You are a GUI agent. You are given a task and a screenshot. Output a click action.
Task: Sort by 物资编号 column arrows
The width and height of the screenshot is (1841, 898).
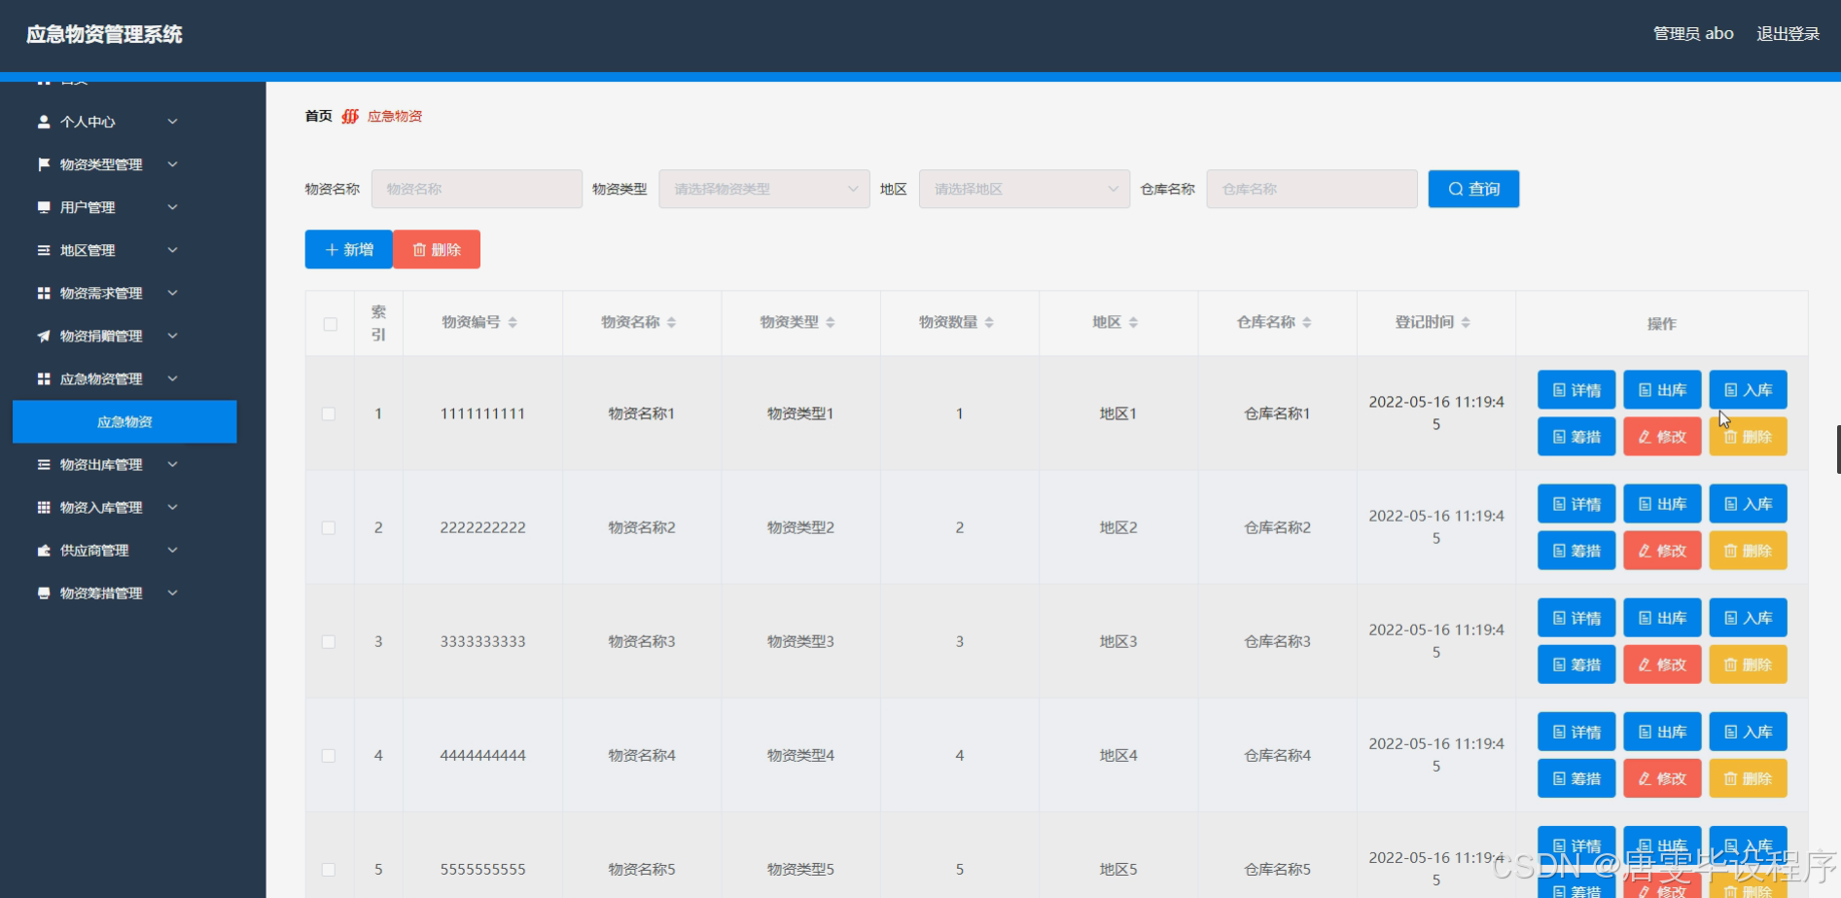(513, 322)
